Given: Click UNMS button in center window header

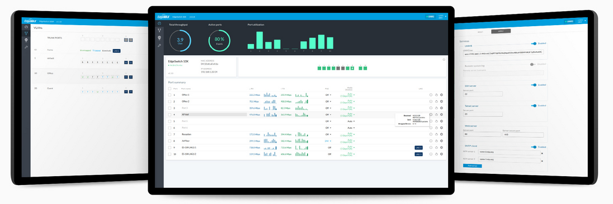Looking at the screenshot, I should coord(431,17).
